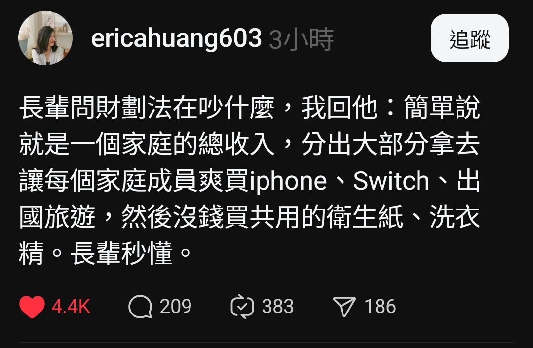The width and height of the screenshot is (533, 348).
Task: Click the phrase 我回他 in the first line
Action: tap(339, 108)
